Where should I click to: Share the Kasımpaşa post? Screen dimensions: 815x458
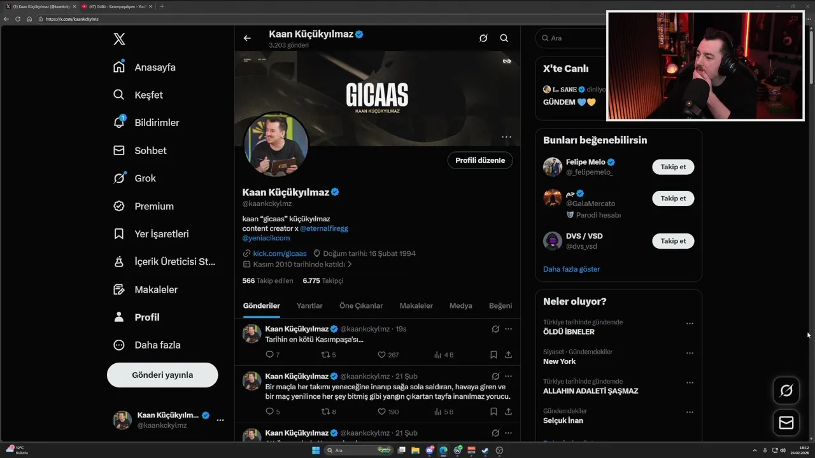pos(508,355)
